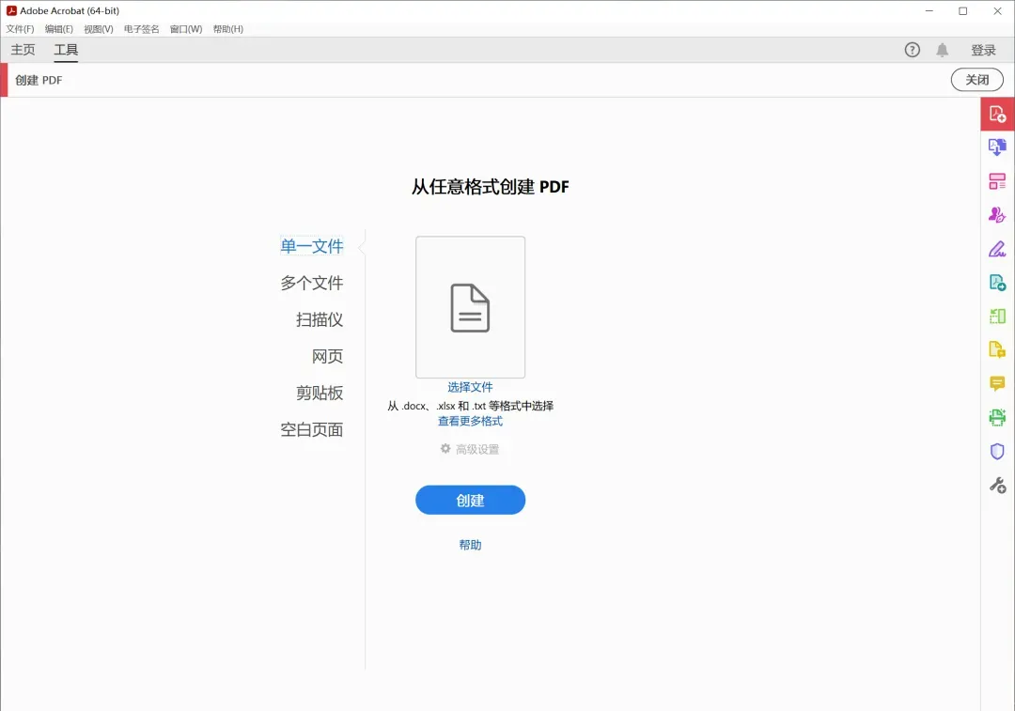Open the 电子签名 menu
Image resolution: width=1015 pixels, height=711 pixels.
(x=141, y=29)
